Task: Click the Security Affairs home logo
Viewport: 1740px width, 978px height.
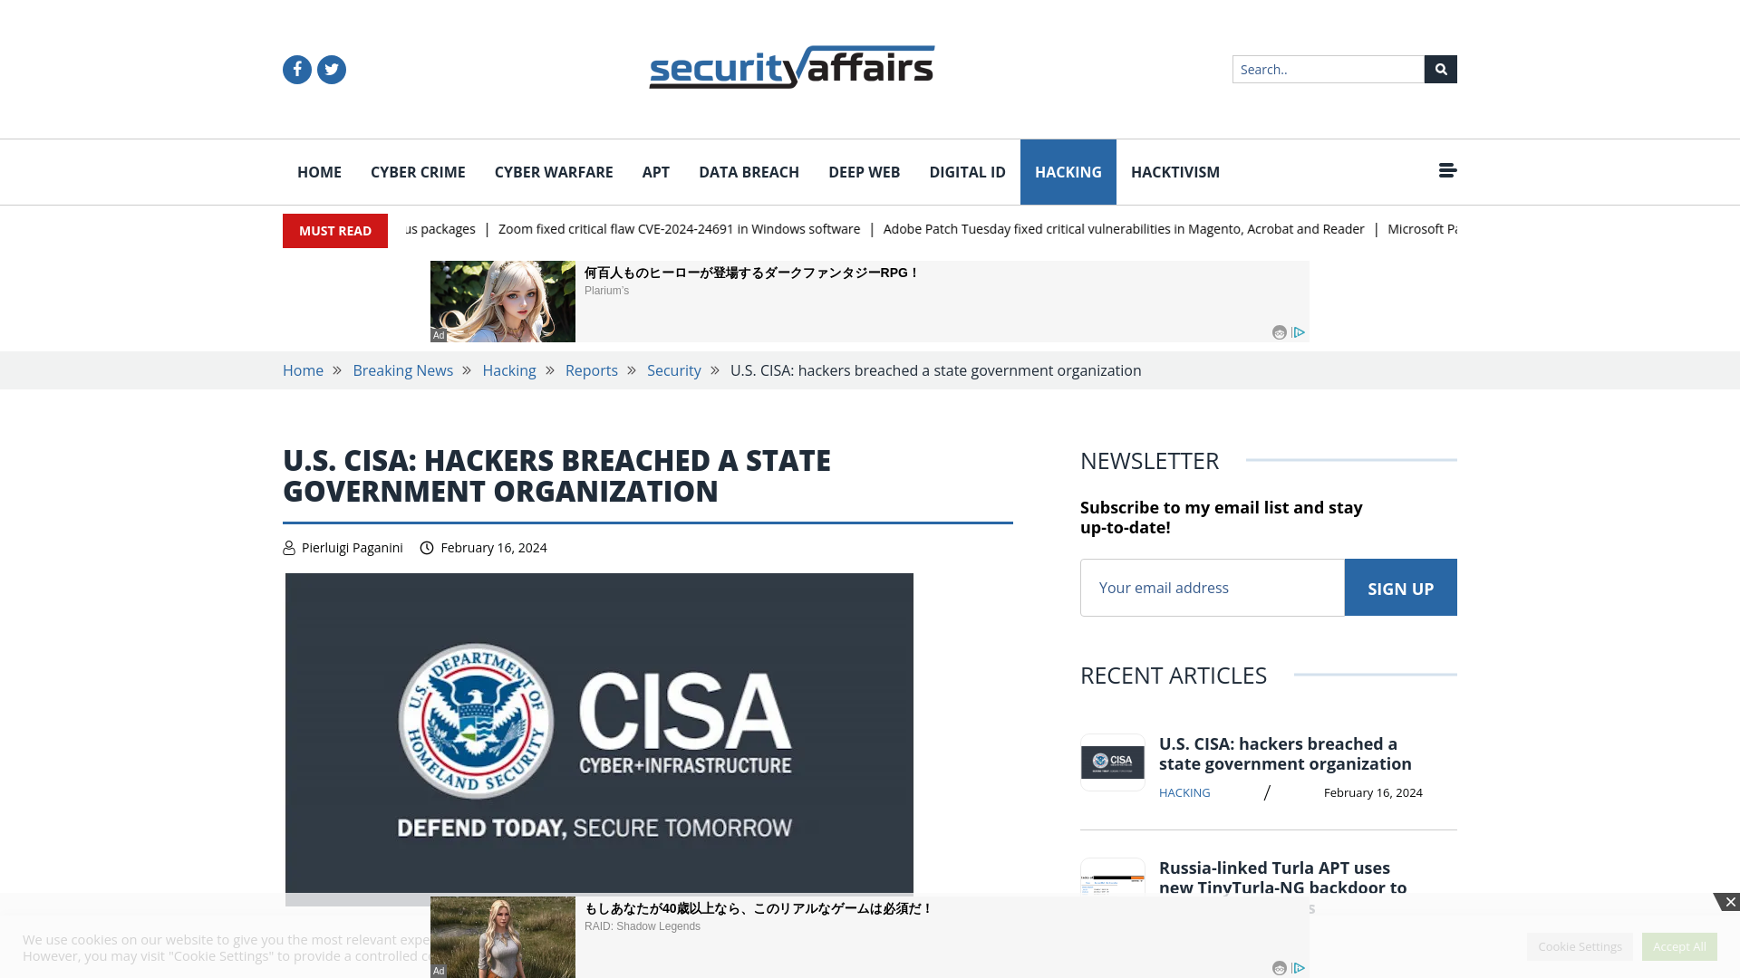Action: click(x=791, y=68)
